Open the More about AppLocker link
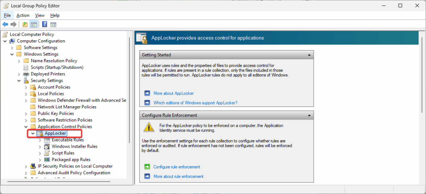 click(173, 93)
